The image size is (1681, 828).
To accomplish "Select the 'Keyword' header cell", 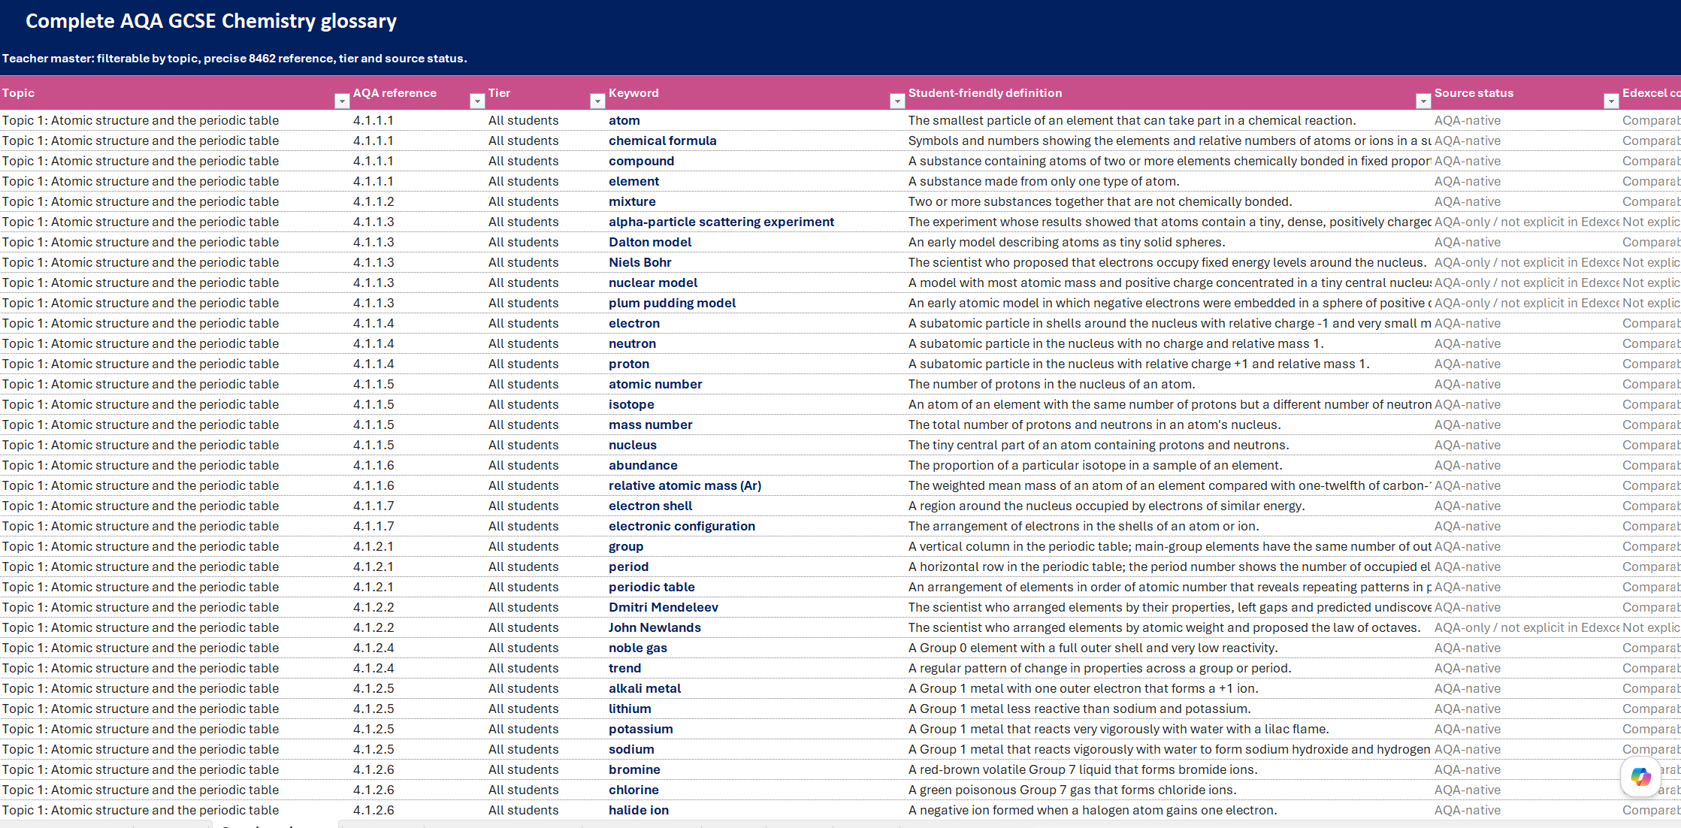I will pyautogui.click(x=755, y=93).
